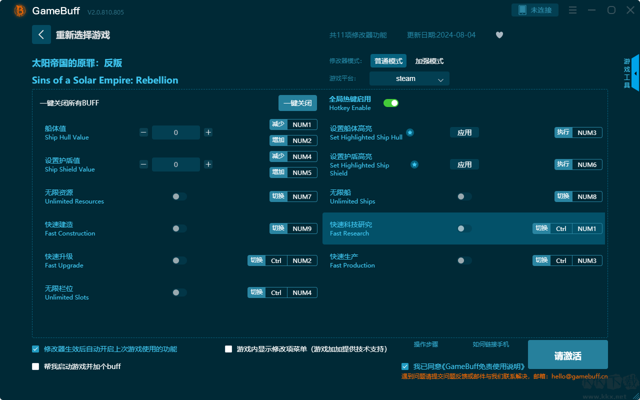Click the Ctrl NUM4 hotkey for Unlimited Slots
640x400 pixels.
pyautogui.click(x=282, y=292)
